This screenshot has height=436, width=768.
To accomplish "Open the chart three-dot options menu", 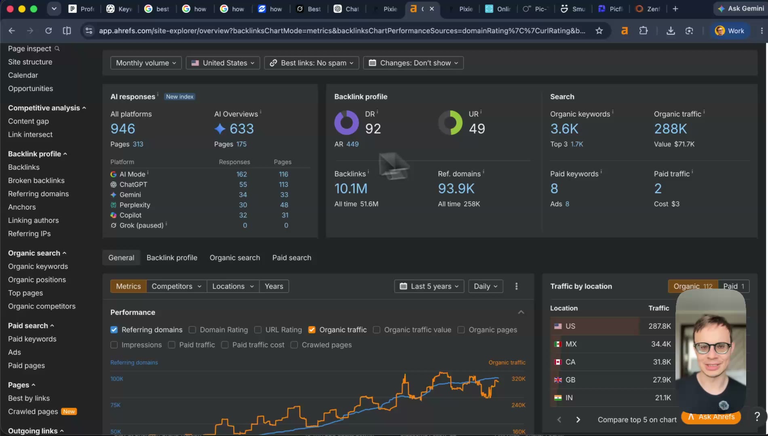I will tap(516, 286).
